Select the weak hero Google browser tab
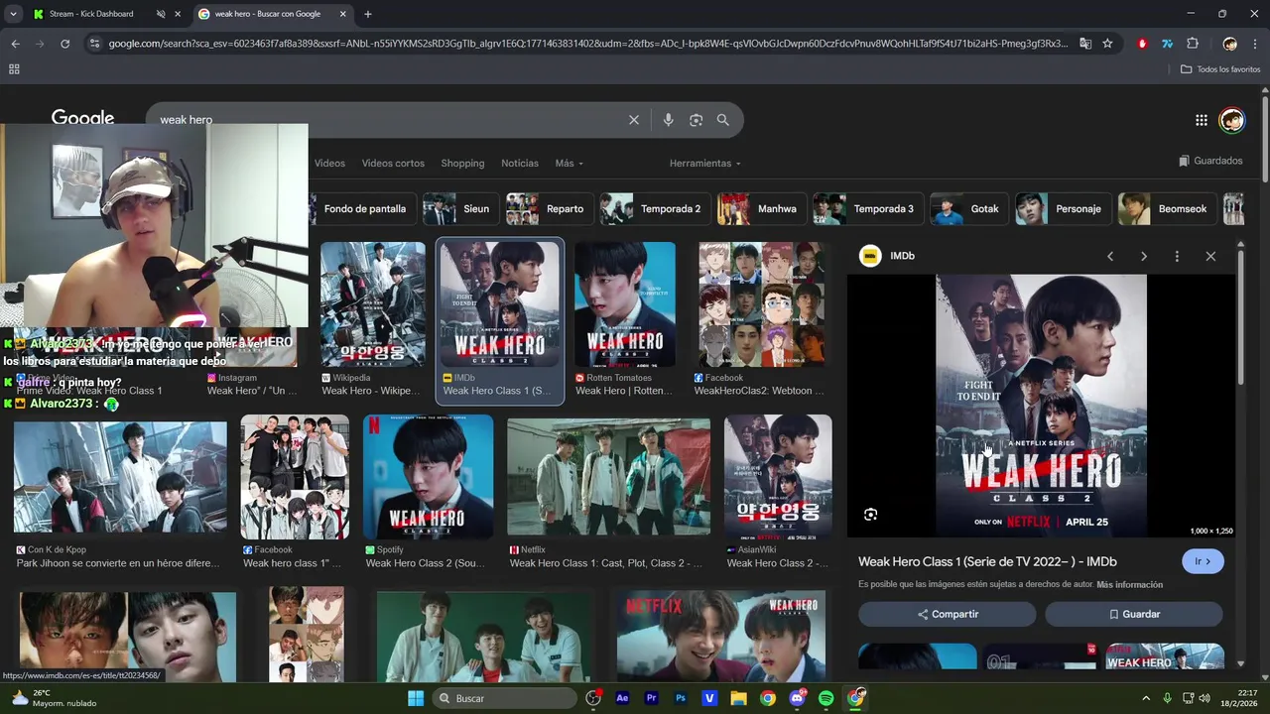 click(x=273, y=14)
